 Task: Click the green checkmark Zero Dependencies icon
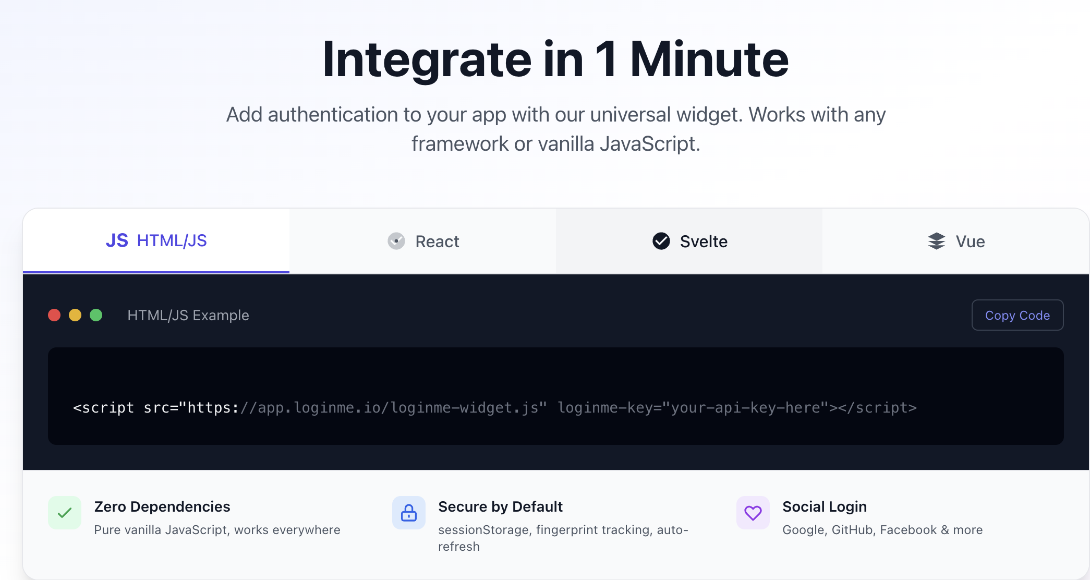64,513
